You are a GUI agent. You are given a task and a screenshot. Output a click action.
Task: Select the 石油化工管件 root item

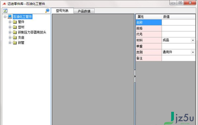click(22, 17)
